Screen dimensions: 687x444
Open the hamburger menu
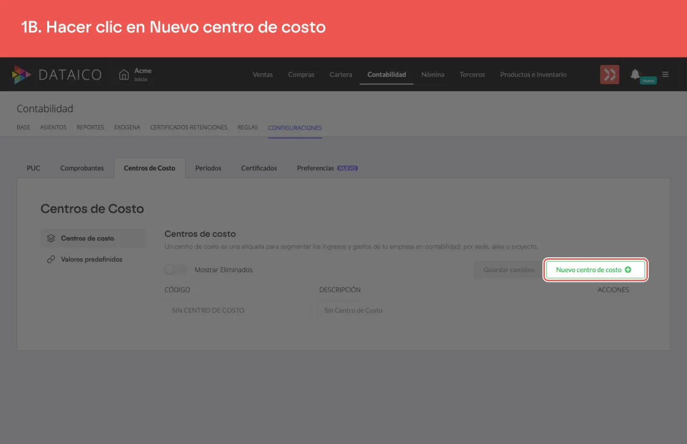click(x=666, y=75)
